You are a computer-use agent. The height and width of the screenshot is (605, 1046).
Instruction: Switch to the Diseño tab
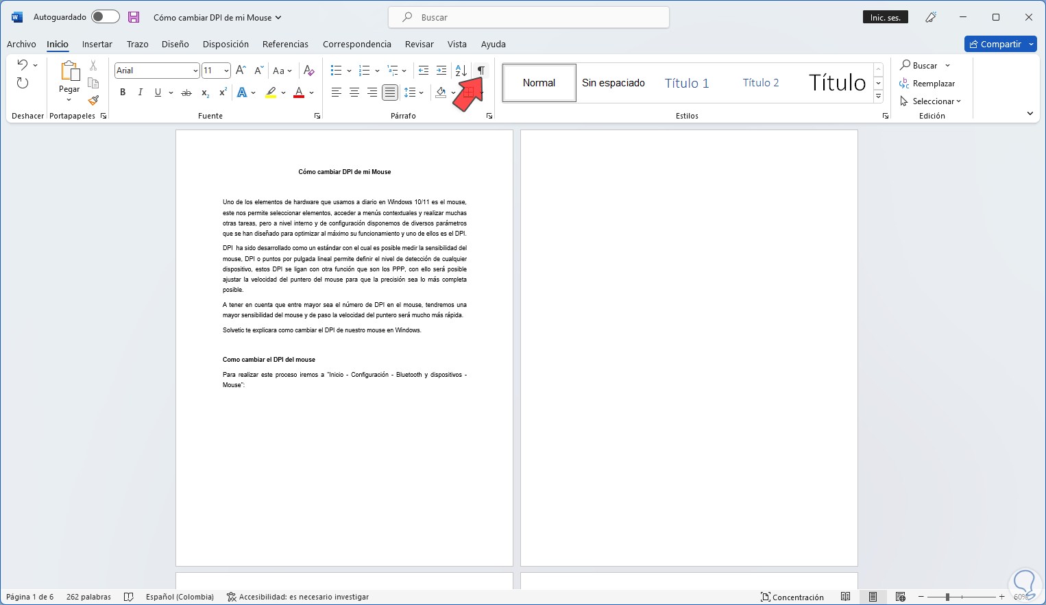click(175, 45)
